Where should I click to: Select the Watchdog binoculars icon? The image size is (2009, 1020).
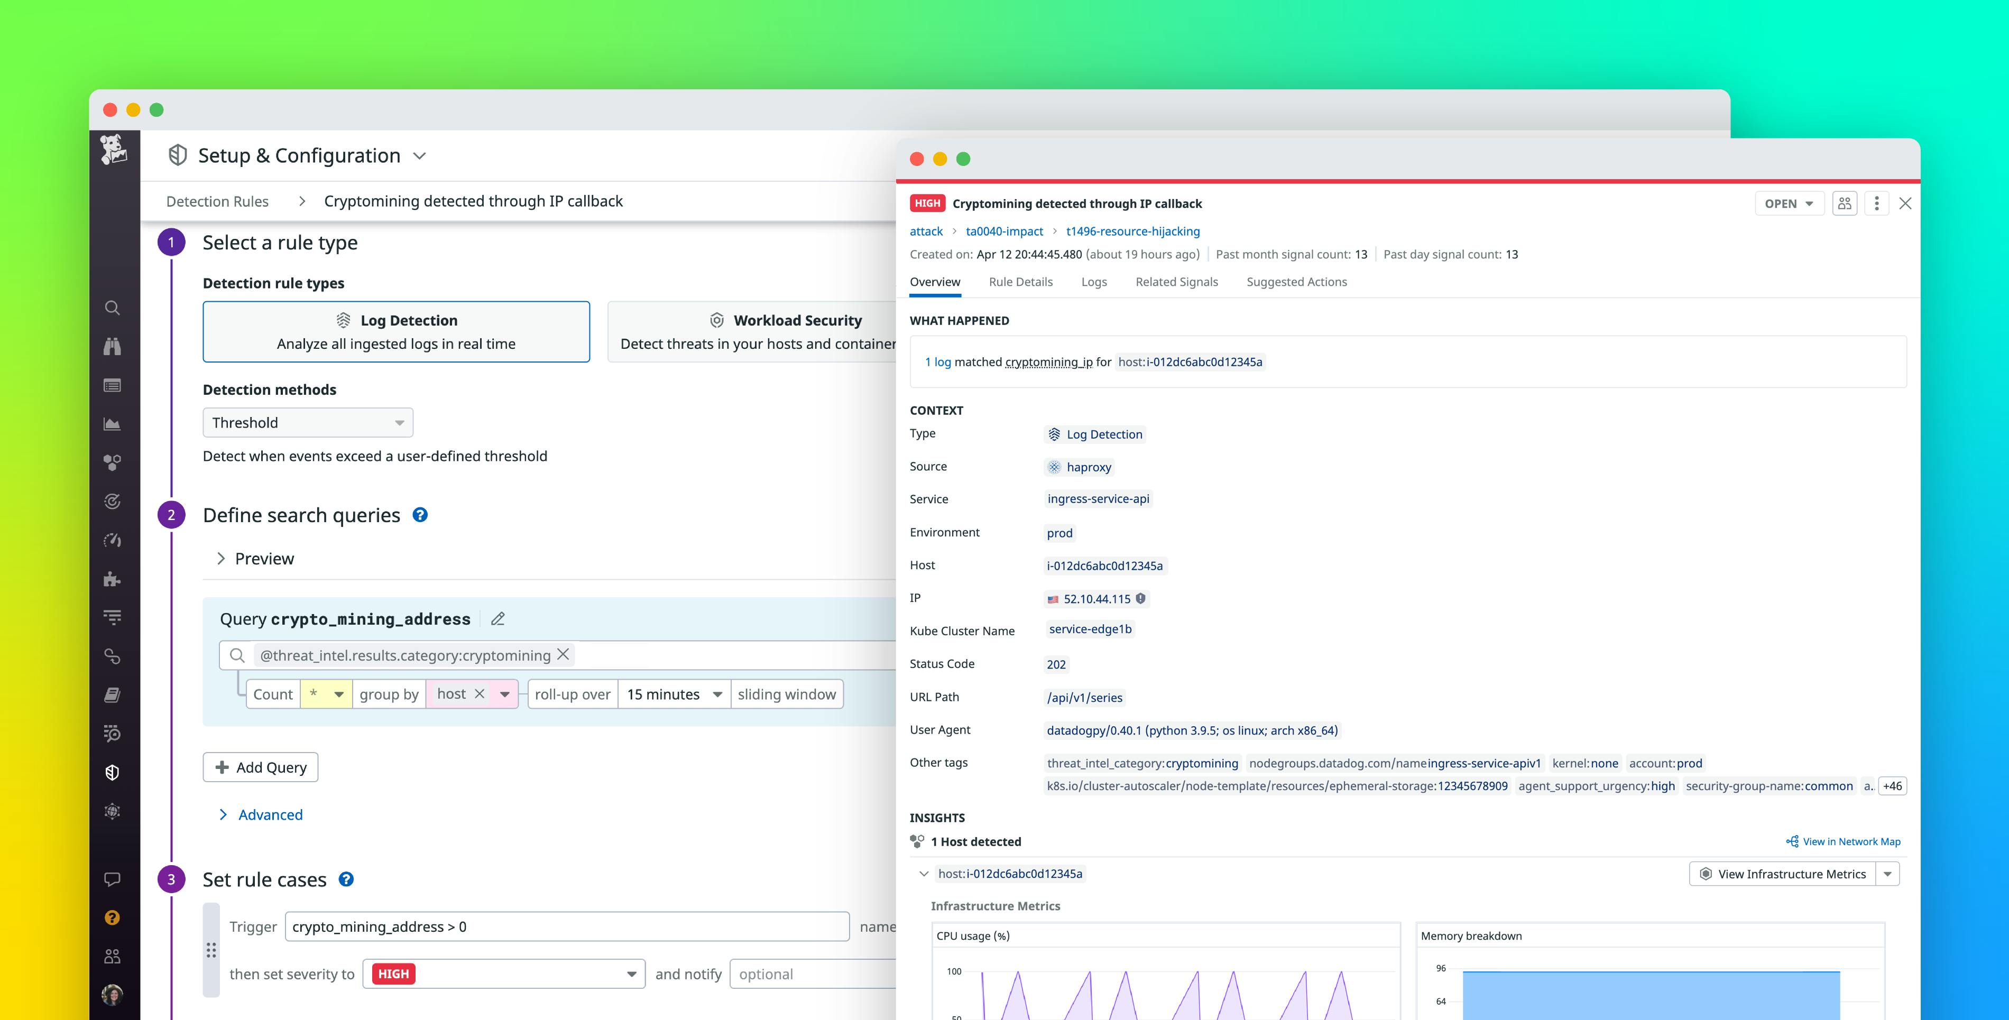coord(112,346)
